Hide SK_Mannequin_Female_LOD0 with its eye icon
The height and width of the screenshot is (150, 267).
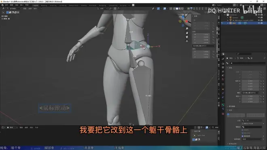click(259, 20)
